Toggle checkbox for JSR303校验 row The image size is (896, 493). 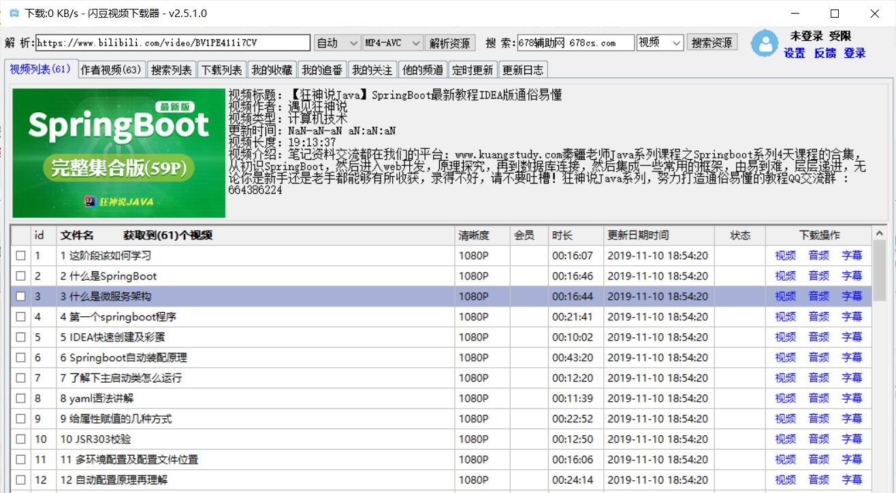click(x=20, y=439)
